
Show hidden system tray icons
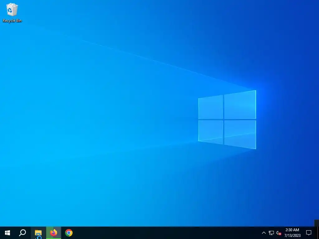pyautogui.click(x=264, y=233)
